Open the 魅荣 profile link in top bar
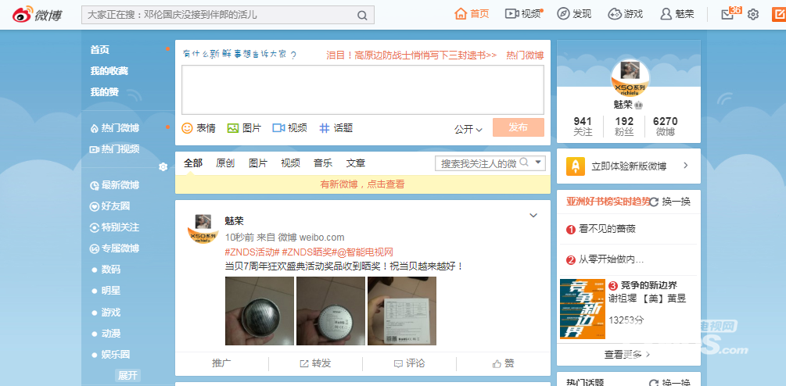The width and height of the screenshot is (786, 386). (677, 14)
